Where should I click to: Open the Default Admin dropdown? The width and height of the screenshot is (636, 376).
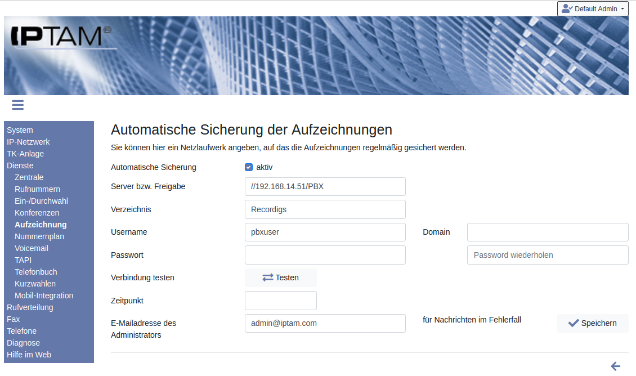(593, 8)
